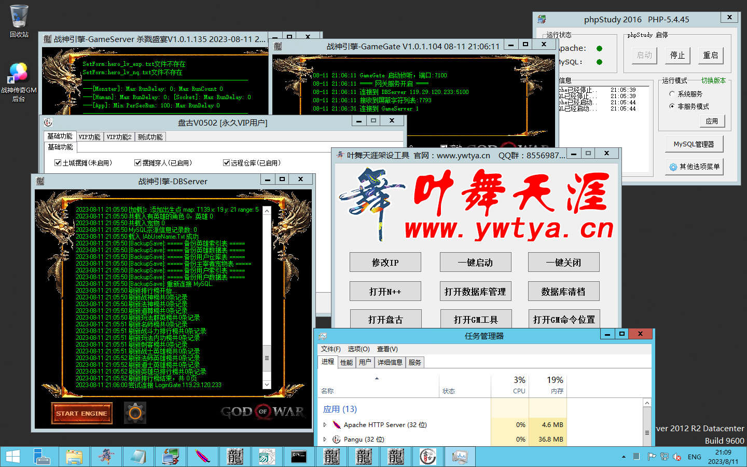Click the 任务管理器 title bar icon
747x467 pixels.
[x=323, y=336]
